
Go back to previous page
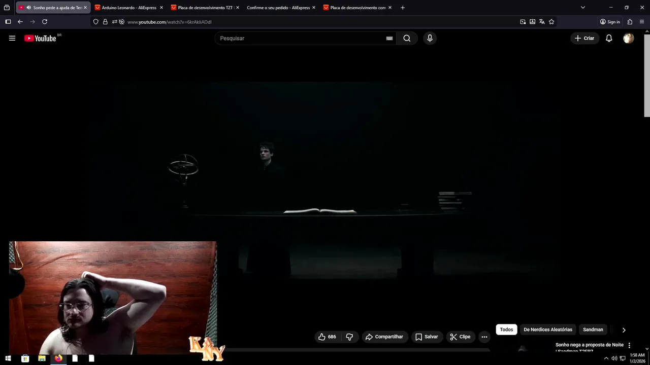(20, 22)
